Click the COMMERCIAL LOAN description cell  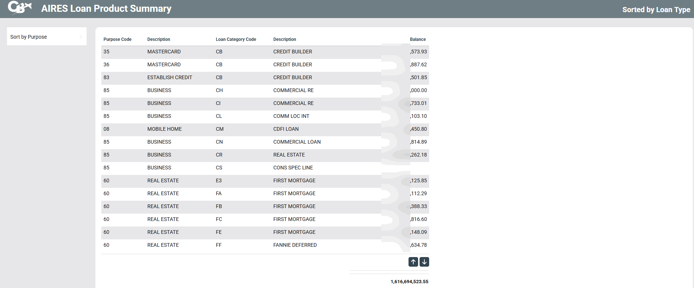pyautogui.click(x=297, y=142)
